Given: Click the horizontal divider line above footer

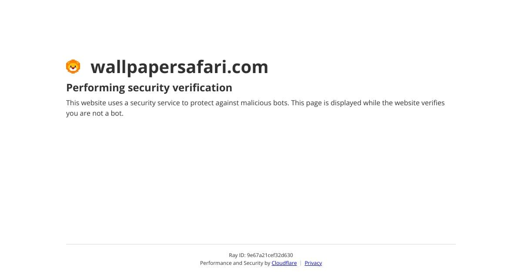Looking at the screenshot, I should pyautogui.click(x=261, y=244).
